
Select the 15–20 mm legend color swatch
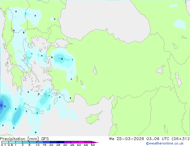pos(46,142)
